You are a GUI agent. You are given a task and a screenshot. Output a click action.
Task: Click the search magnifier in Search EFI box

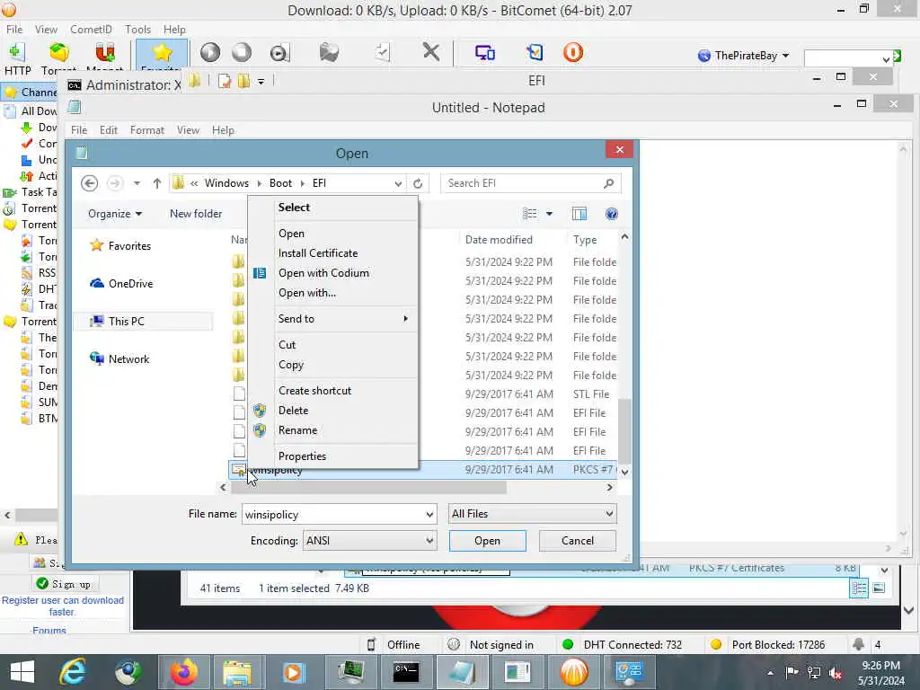coord(608,183)
